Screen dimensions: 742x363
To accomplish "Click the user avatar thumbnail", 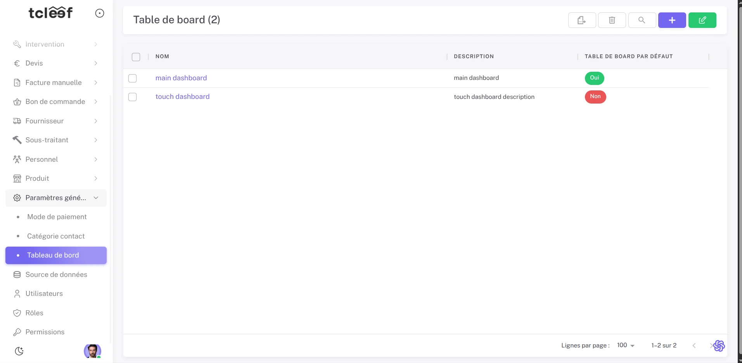I will 92,351.
